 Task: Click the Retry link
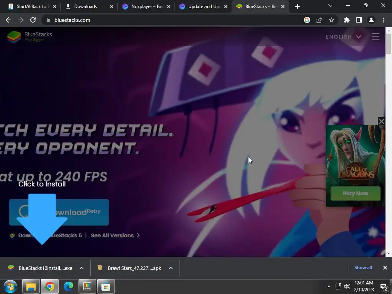click(x=93, y=211)
